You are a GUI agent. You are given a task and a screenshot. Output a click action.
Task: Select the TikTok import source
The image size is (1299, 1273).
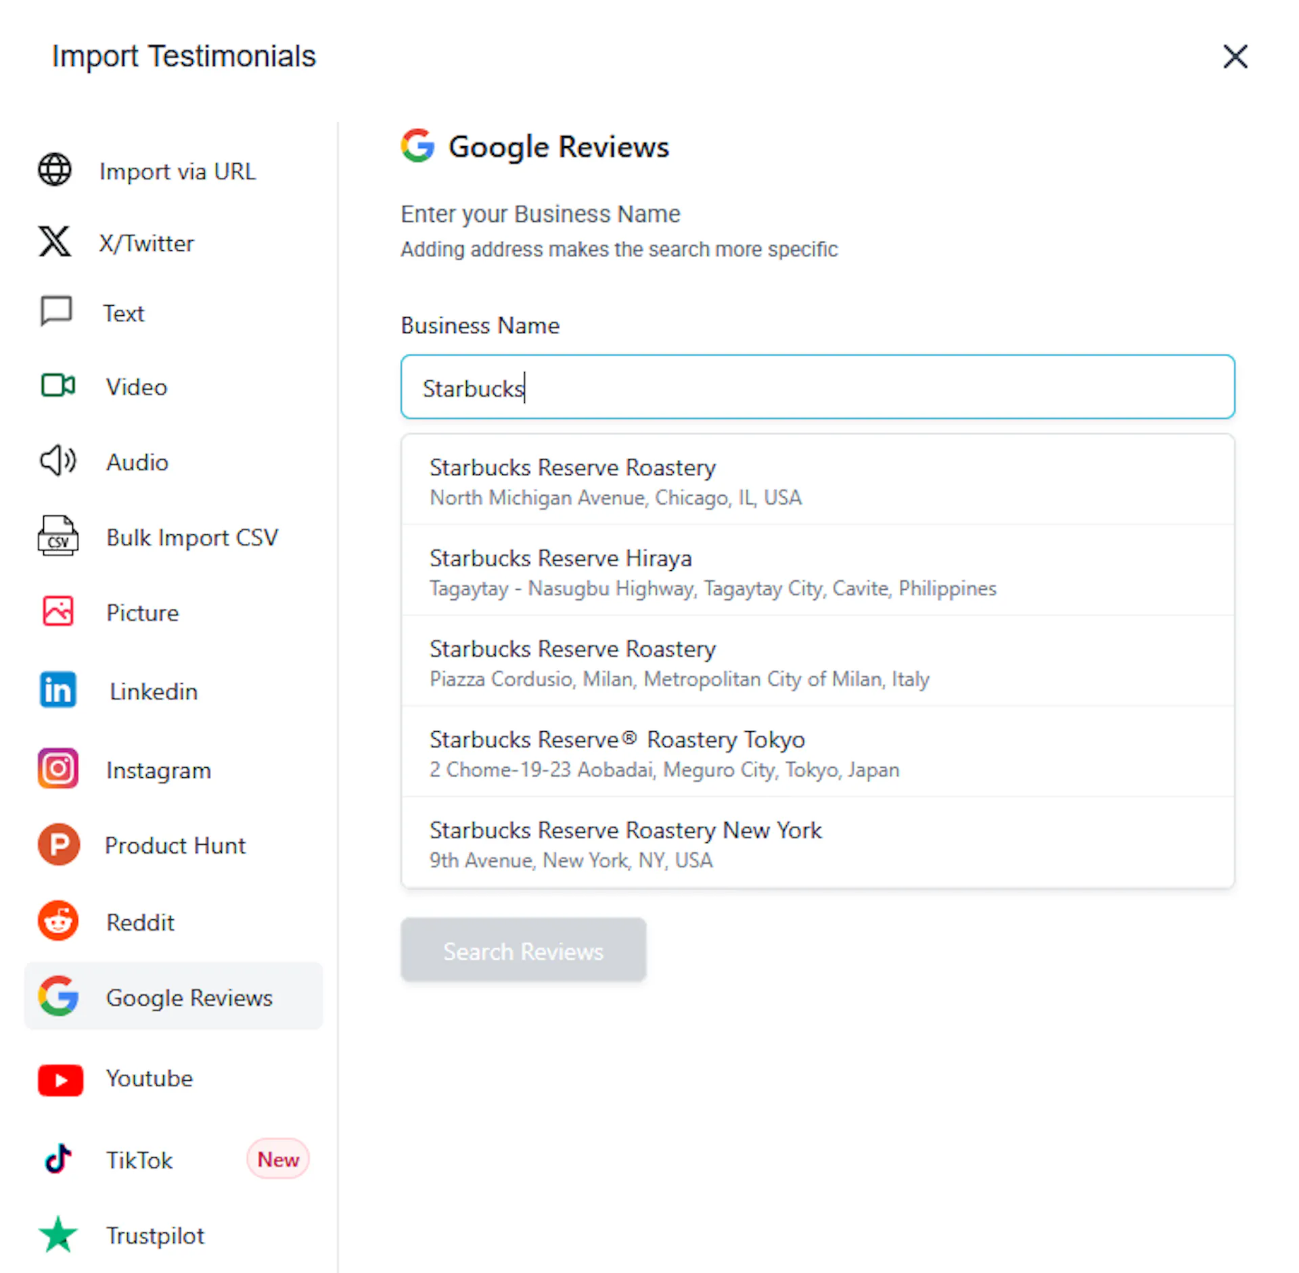pyautogui.click(x=139, y=1159)
